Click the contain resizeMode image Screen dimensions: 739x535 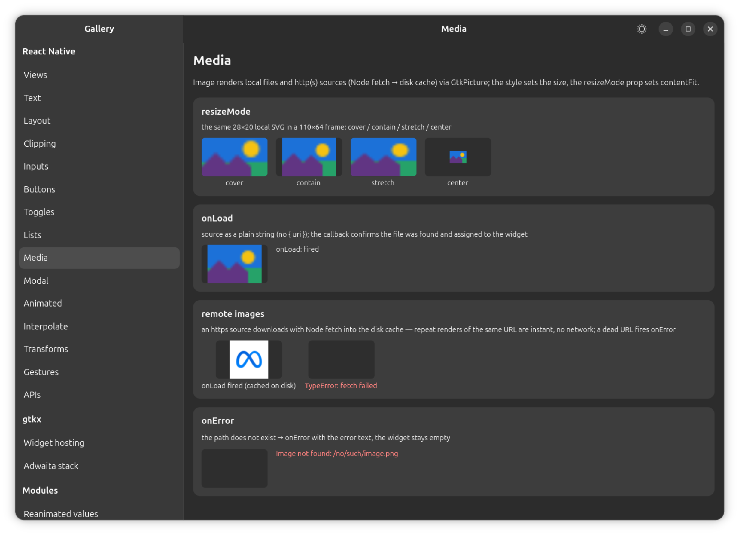(x=309, y=157)
